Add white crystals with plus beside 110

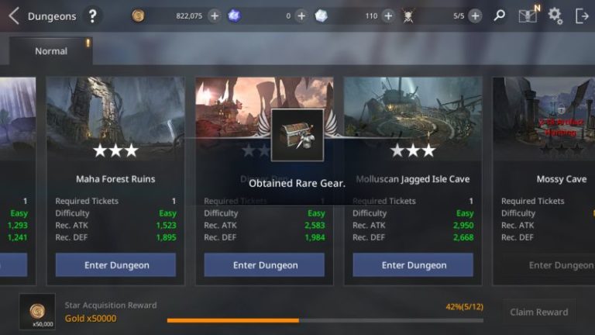(x=388, y=16)
